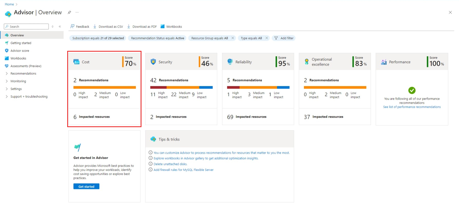459x207 pixels.
Task: Click the Security recommendations impact bar
Action: (x=181, y=87)
